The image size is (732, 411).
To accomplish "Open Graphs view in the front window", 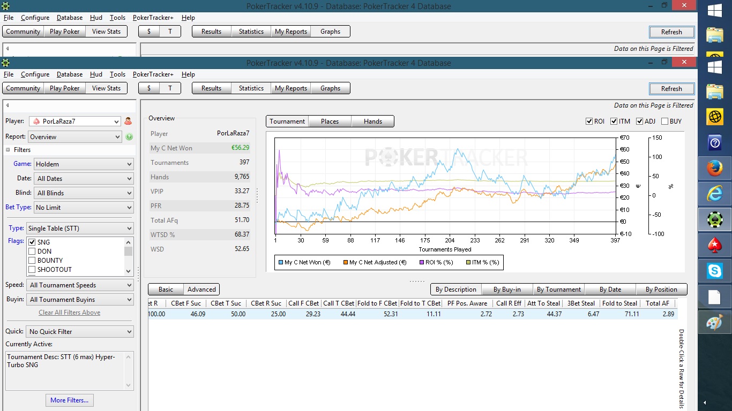I will 330,88.
